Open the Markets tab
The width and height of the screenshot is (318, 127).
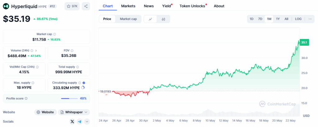(128, 6)
